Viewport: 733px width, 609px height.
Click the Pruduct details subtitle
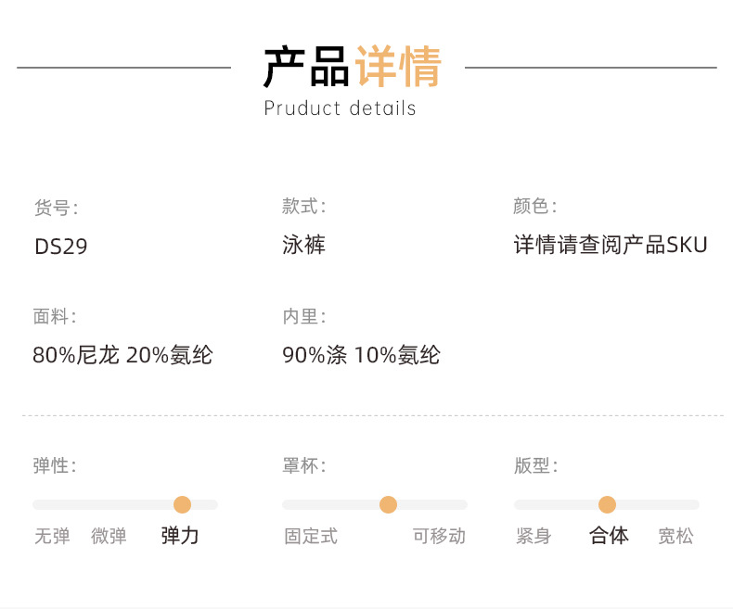coord(340,108)
